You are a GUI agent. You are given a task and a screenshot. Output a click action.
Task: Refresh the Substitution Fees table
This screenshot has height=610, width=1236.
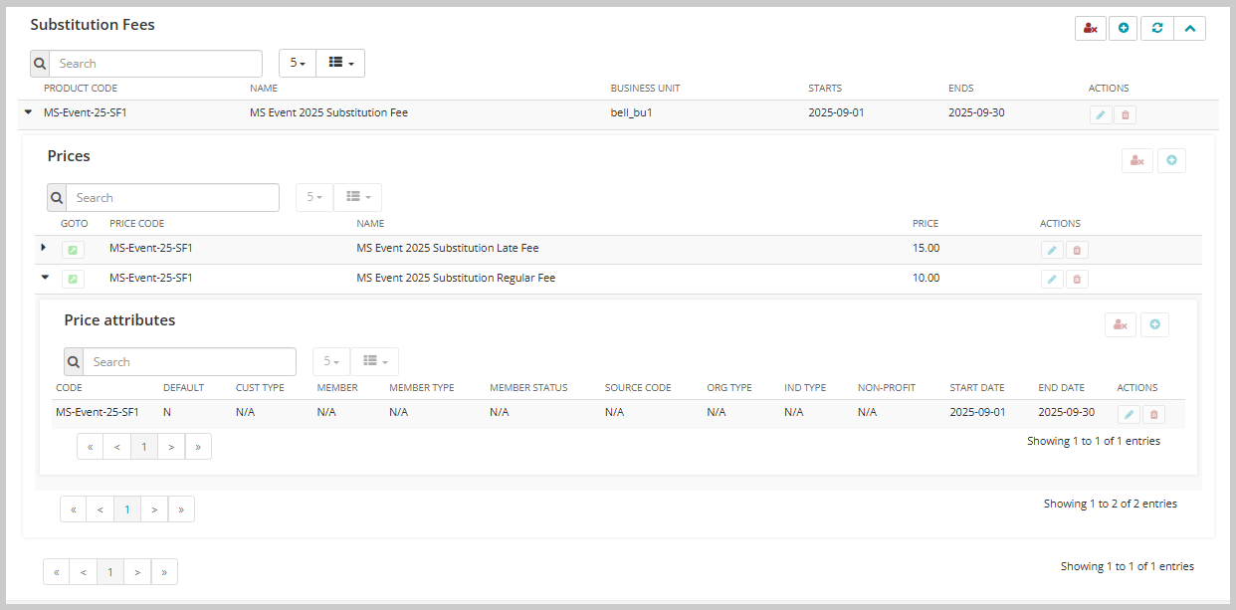pos(1156,29)
